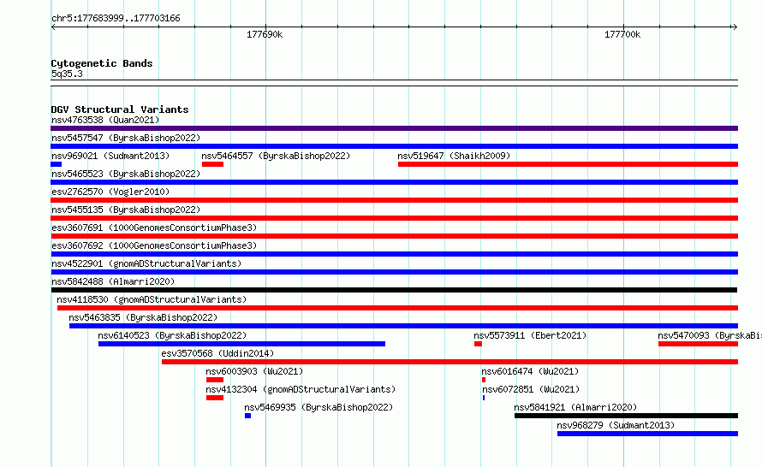Image resolution: width=762 pixels, height=467 pixels.
Task: Click the chr5:177683999..177703166 coordinate label
Action: click(116, 18)
